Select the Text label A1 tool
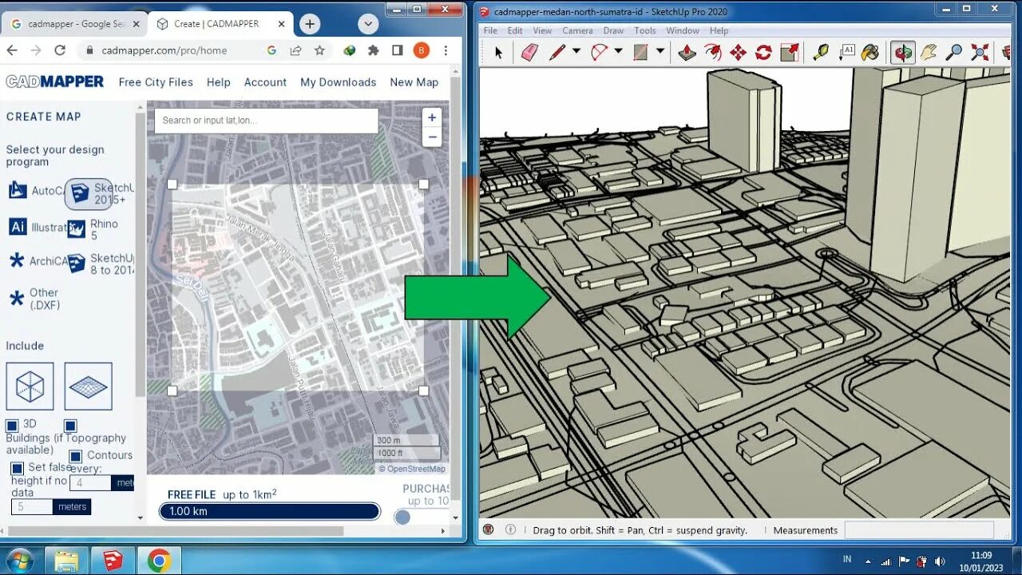This screenshot has height=575, width=1022. pos(846,53)
